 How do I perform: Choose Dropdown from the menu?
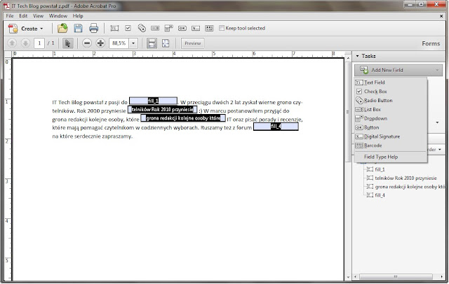point(391,118)
